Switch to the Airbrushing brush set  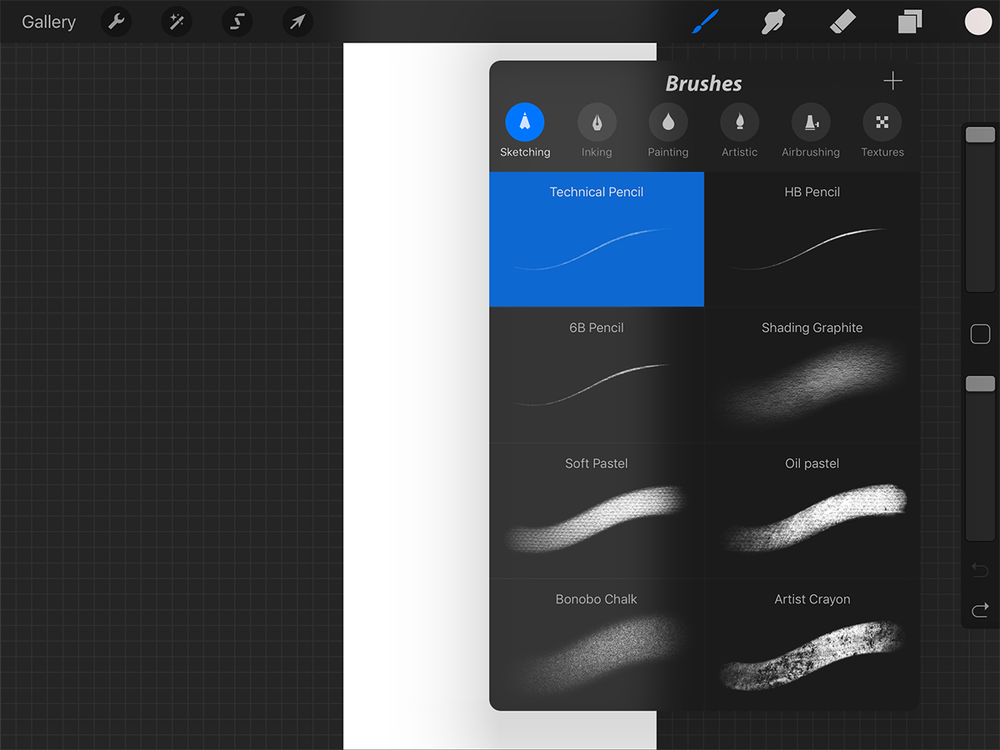811,131
